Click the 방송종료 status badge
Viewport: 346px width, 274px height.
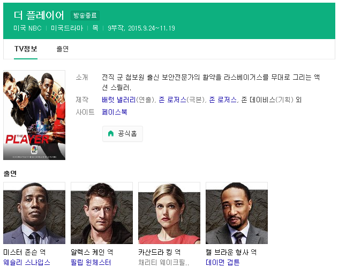pos(85,16)
